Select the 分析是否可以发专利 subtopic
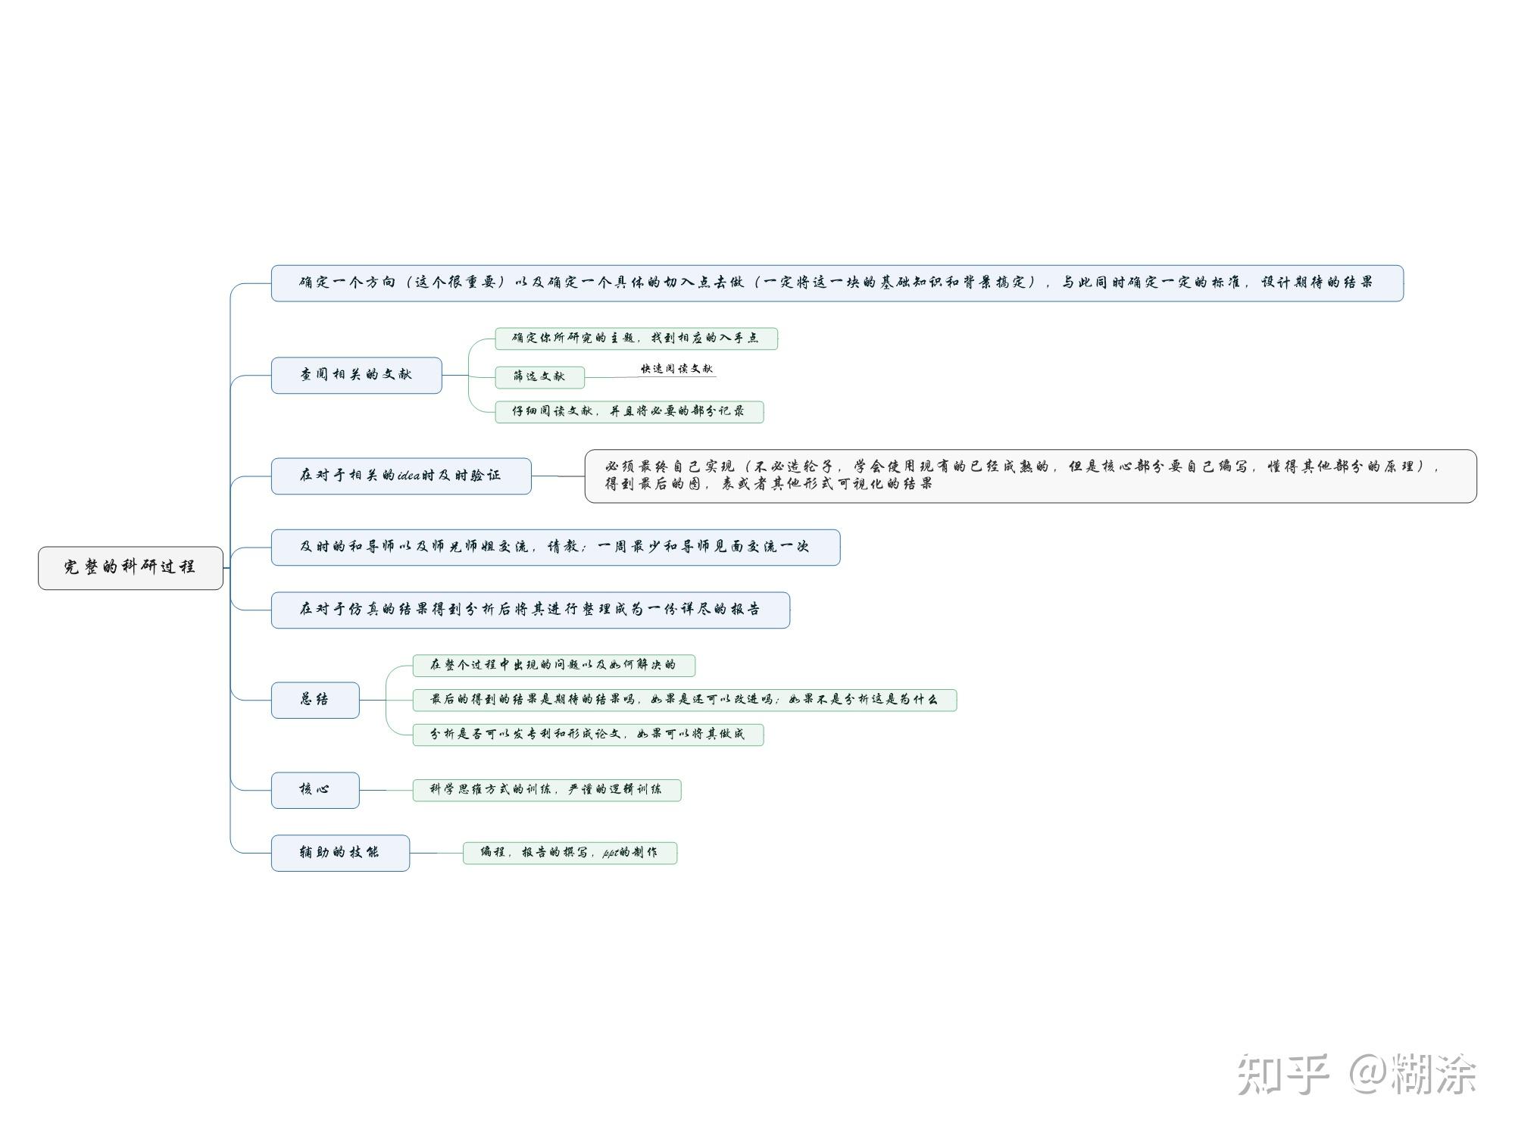Image resolution: width=1515 pixels, height=1136 pixels. (x=588, y=734)
